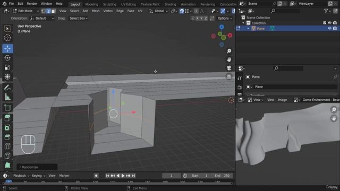Image resolution: width=340 pixels, height=191 pixels.
Task: Click the End frame field
Action: tap(222, 176)
